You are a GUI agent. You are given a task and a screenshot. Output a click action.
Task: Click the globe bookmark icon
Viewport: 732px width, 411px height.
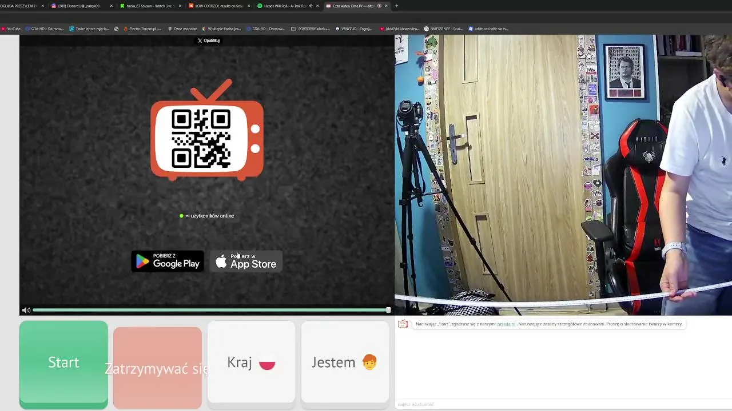[x=116, y=29]
